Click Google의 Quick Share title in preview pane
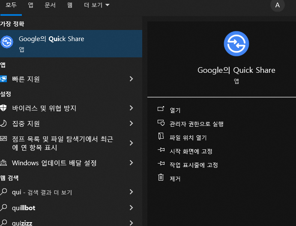The height and width of the screenshot is (226, 296). [236, 70]
